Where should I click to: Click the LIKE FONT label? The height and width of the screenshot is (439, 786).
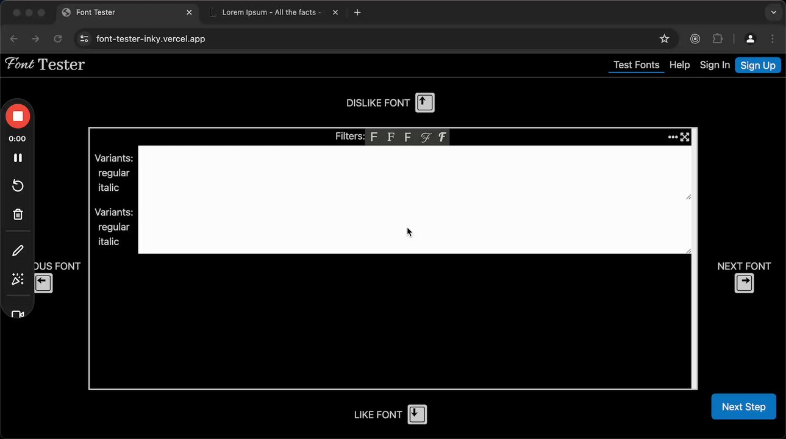coord(378,415)
